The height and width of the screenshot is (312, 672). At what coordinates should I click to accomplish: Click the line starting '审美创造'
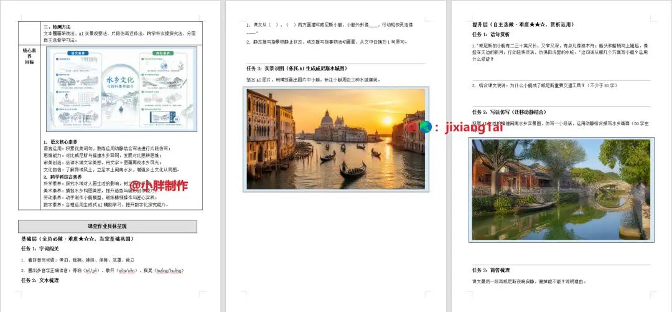pyautogui.click(x=101, y=162)
